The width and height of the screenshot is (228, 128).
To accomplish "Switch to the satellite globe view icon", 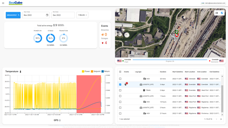I will [222, 13].
